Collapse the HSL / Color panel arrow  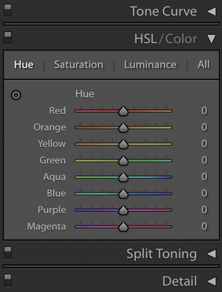click(211, 39)
